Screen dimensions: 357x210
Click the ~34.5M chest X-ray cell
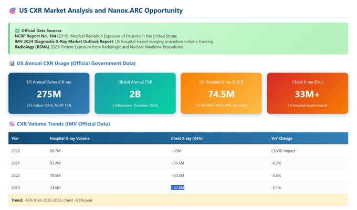pos(177,175)
